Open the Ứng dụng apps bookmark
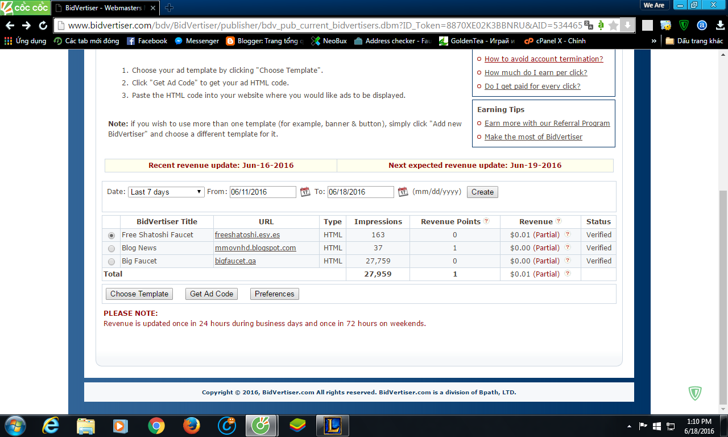 pos(26,41)
